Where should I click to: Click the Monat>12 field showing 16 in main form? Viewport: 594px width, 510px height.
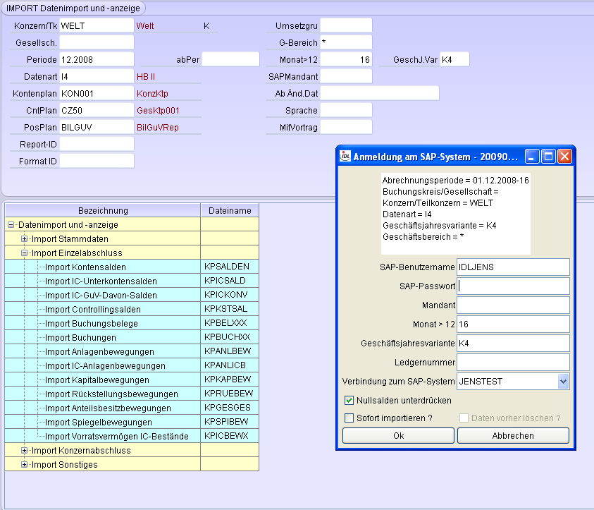346,59
